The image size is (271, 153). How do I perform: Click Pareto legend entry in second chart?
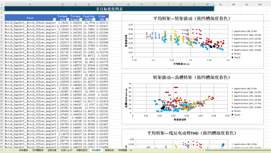[x=236, y=111]
